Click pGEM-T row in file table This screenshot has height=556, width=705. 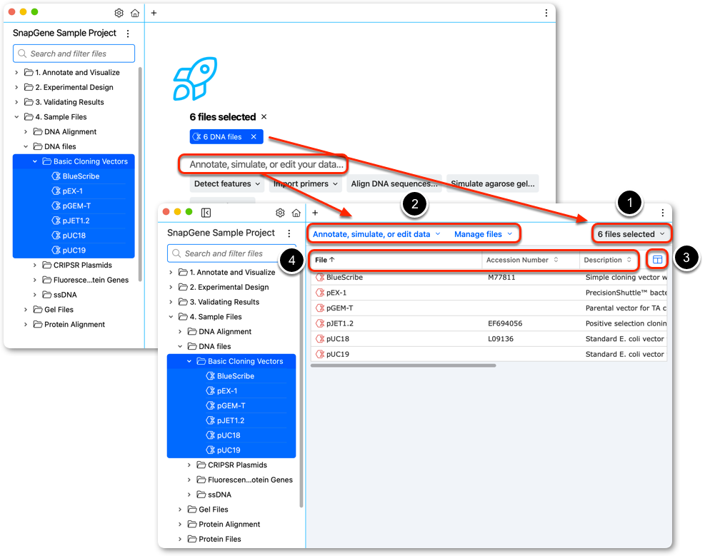[x=489, y=308]
